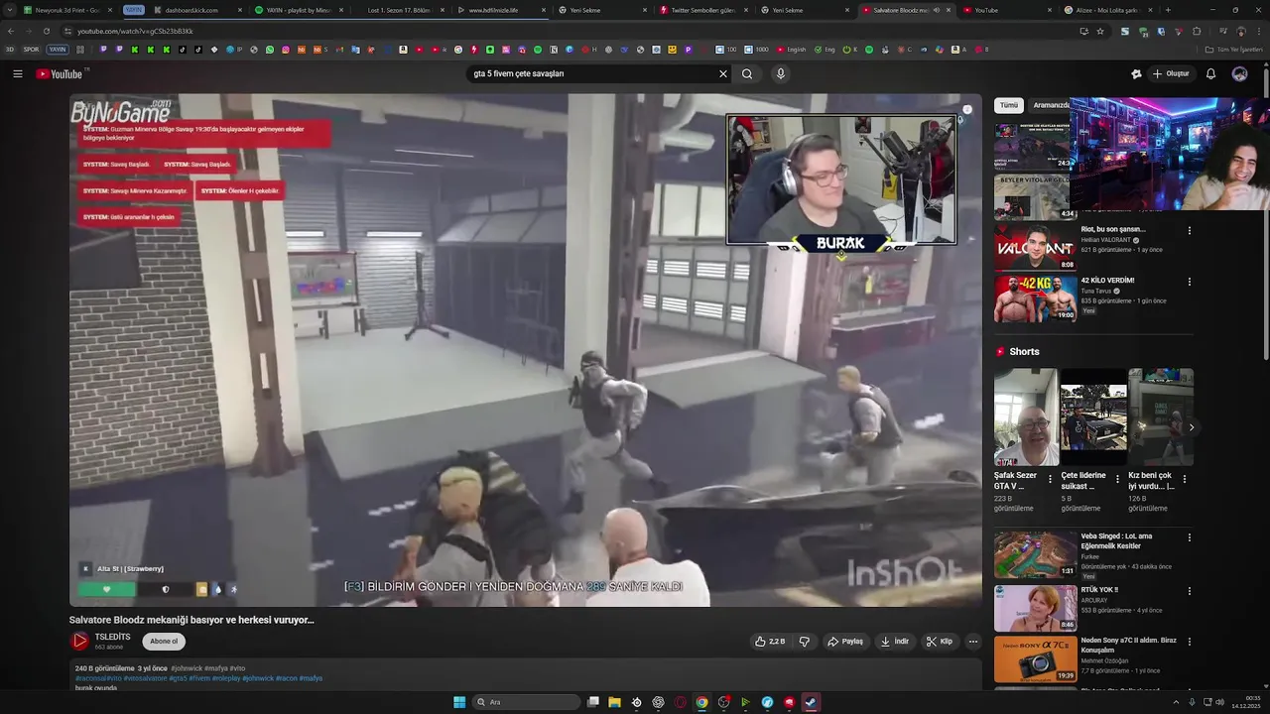Share the video with Paylaş

coord(845,642)
